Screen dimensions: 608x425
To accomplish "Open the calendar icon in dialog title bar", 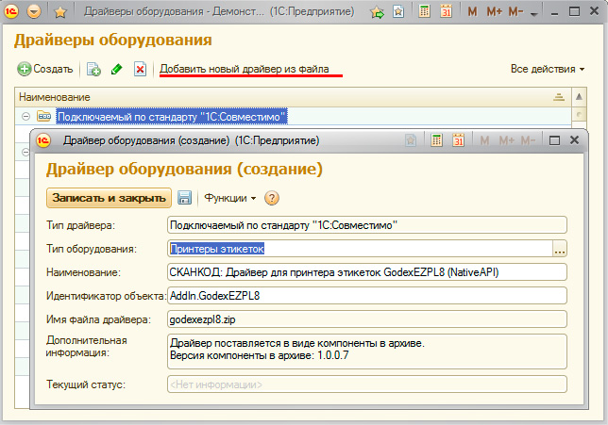I will point(459,140).
